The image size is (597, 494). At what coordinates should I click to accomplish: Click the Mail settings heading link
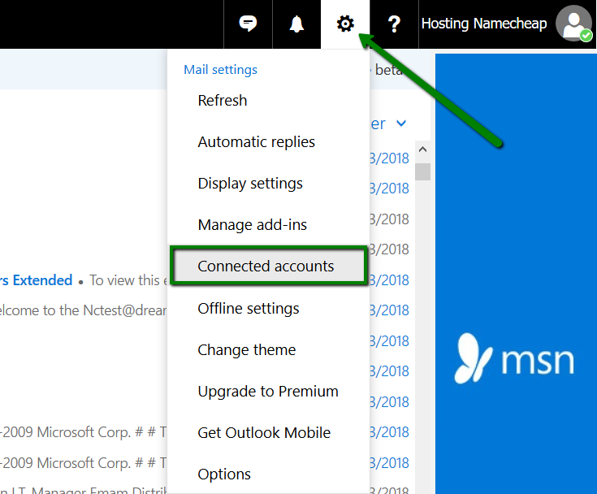220,70
